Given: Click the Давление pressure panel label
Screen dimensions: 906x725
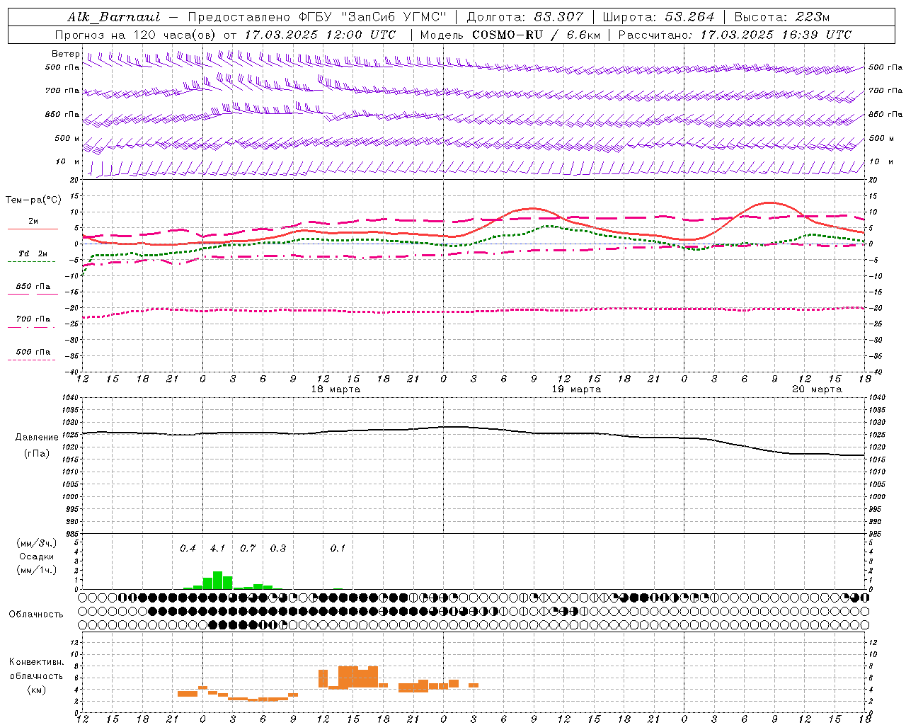Looking at the screenshot, I should point(37,438).
